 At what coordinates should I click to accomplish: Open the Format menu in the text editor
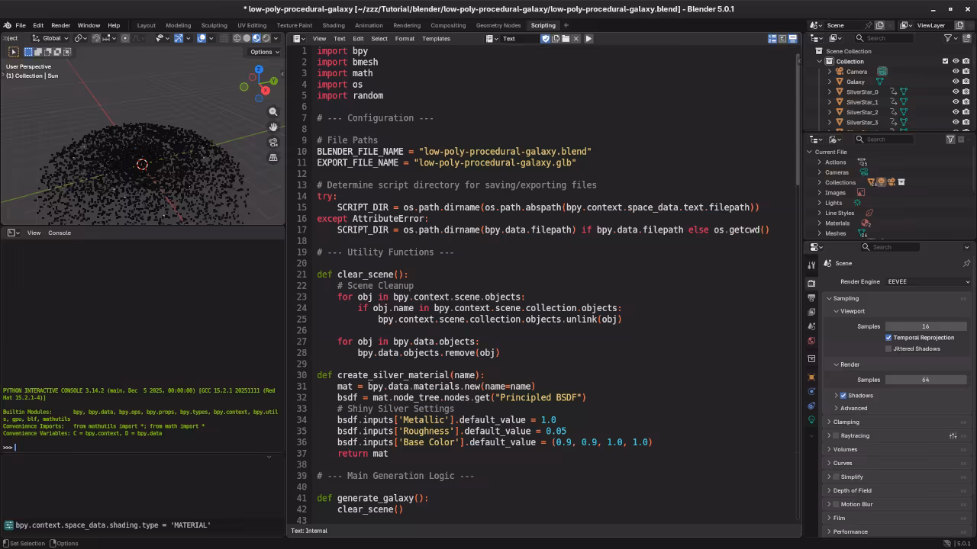405,38
